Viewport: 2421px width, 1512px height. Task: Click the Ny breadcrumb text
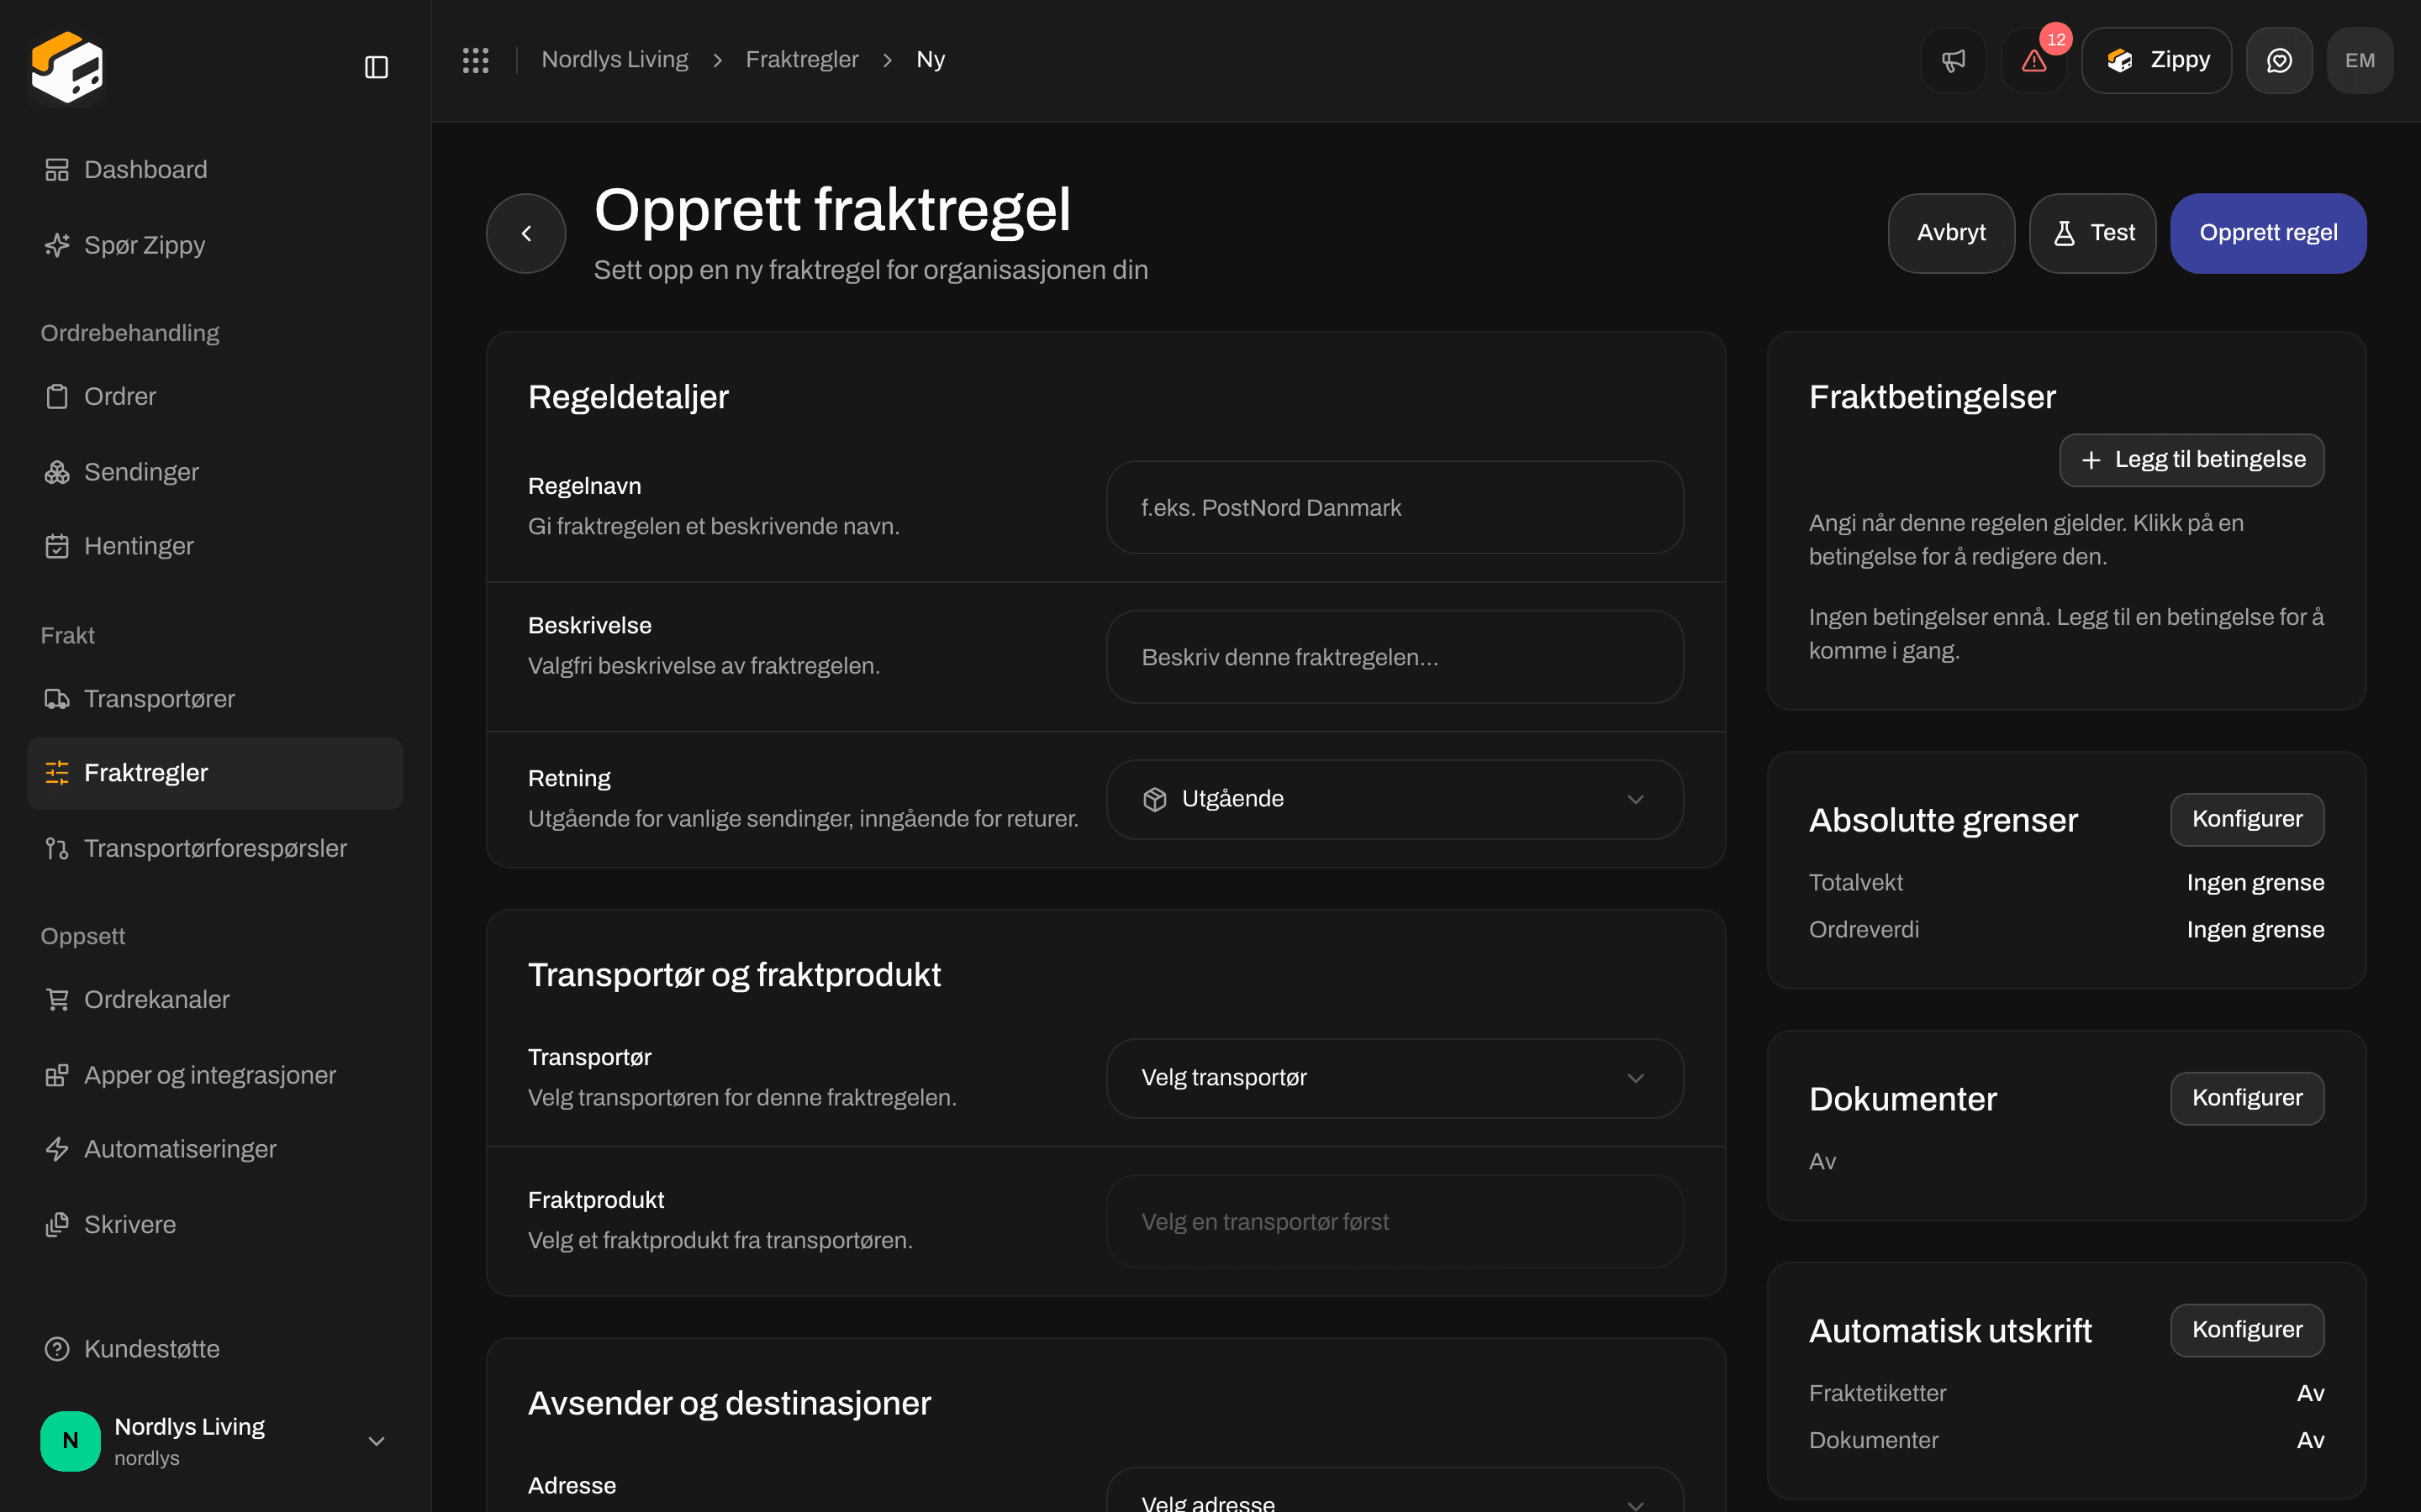[931, 60]
